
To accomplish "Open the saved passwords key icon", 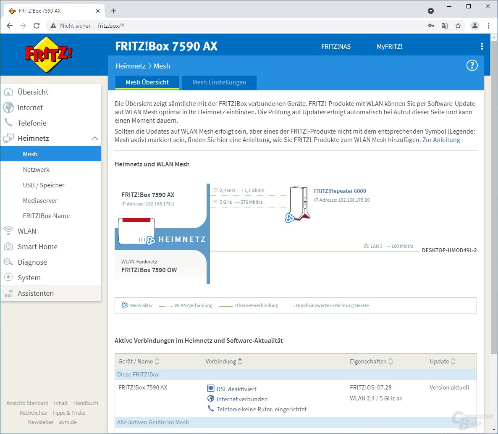I will [431, 26].
